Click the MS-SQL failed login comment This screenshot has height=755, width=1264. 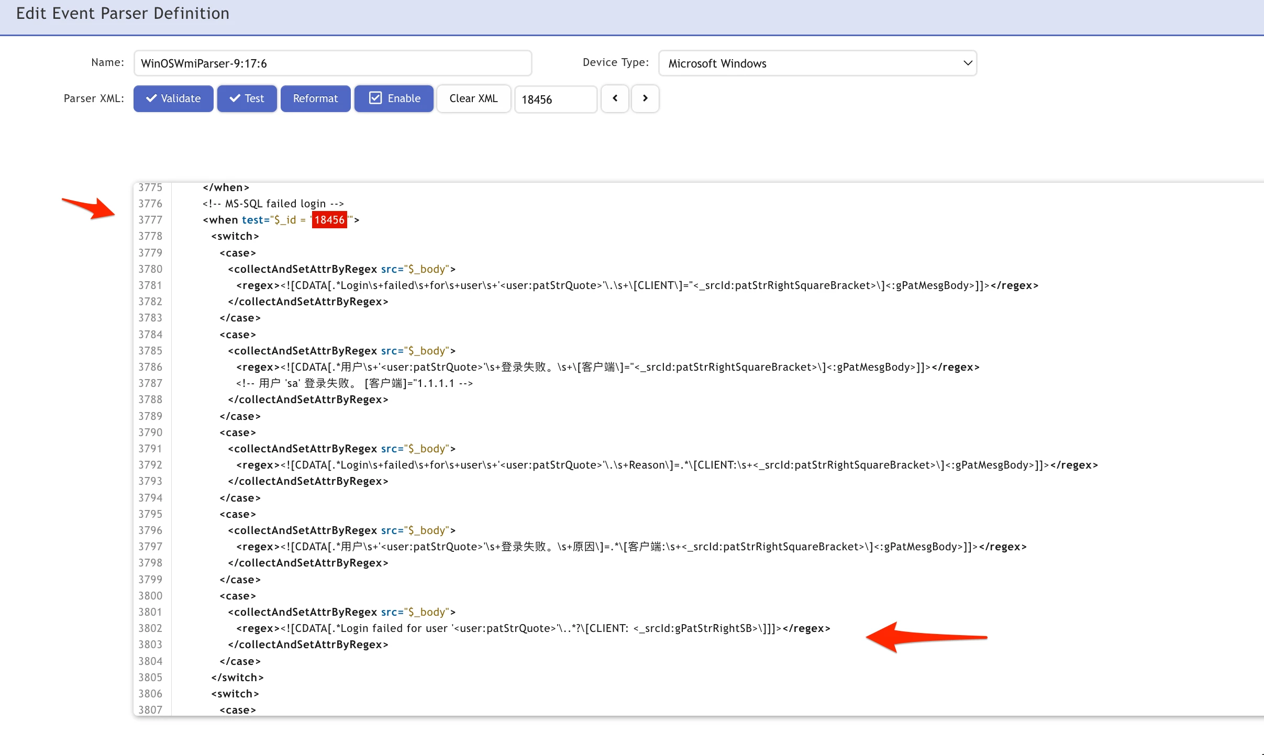[x=273, y=204]
